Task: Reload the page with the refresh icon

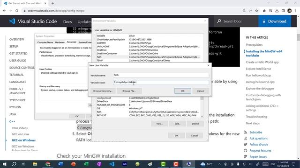Action: pyautogui.click(x=17, y=11)
